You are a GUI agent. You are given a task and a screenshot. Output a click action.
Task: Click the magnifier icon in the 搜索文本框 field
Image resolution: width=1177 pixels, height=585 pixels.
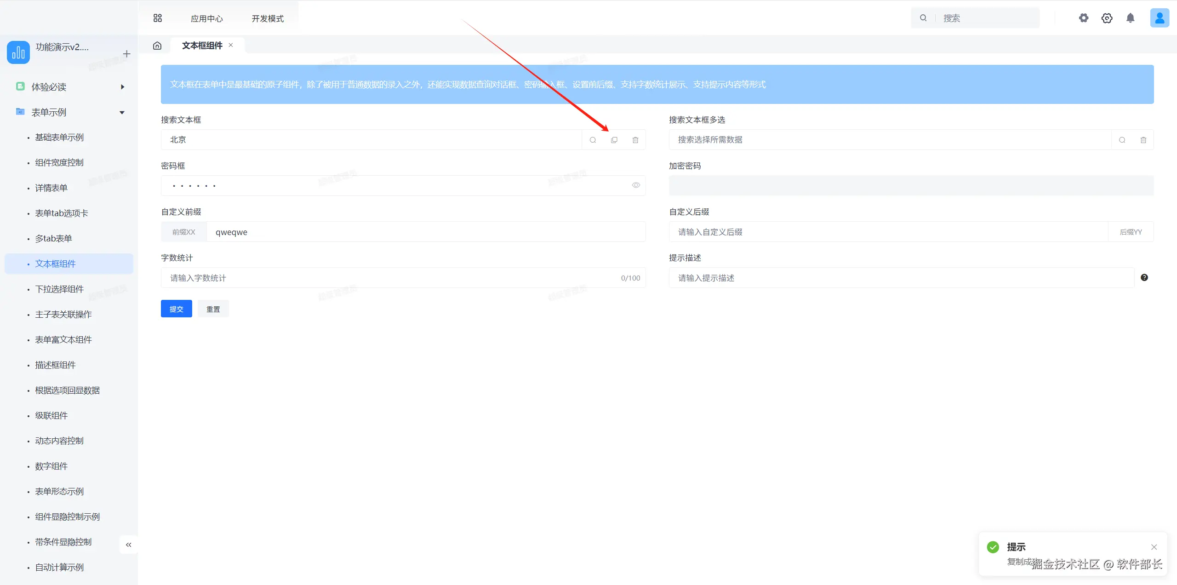[593, 140]
